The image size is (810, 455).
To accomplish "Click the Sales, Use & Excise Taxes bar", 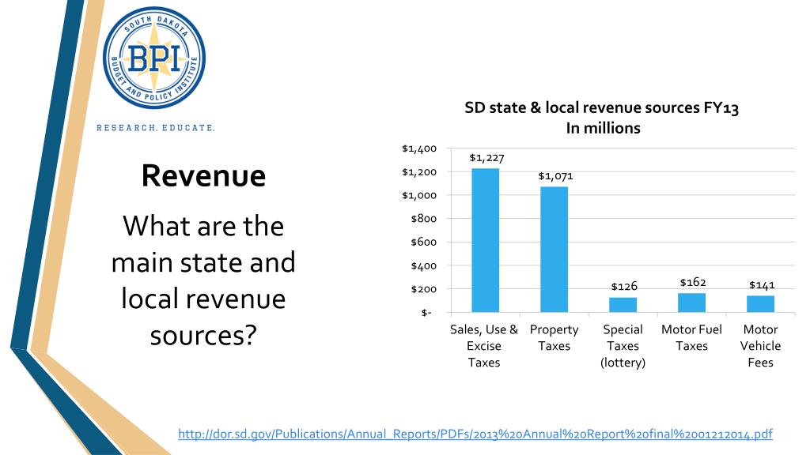I will click(x=485, y=240).
